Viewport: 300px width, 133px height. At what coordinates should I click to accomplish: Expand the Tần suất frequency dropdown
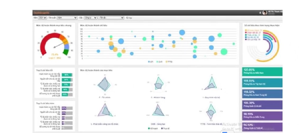[67, 18]
